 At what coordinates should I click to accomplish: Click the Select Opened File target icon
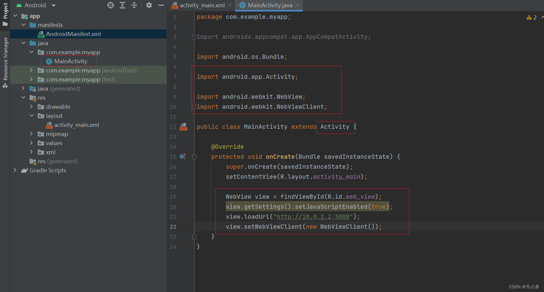pyautogui.click(x=111, y=5)
